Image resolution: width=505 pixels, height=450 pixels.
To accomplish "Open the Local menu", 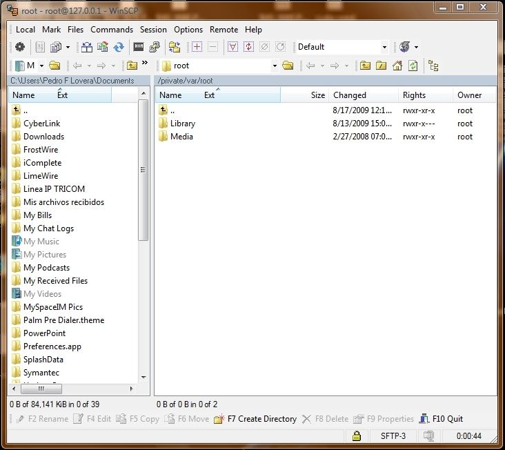I will point(26,30).
